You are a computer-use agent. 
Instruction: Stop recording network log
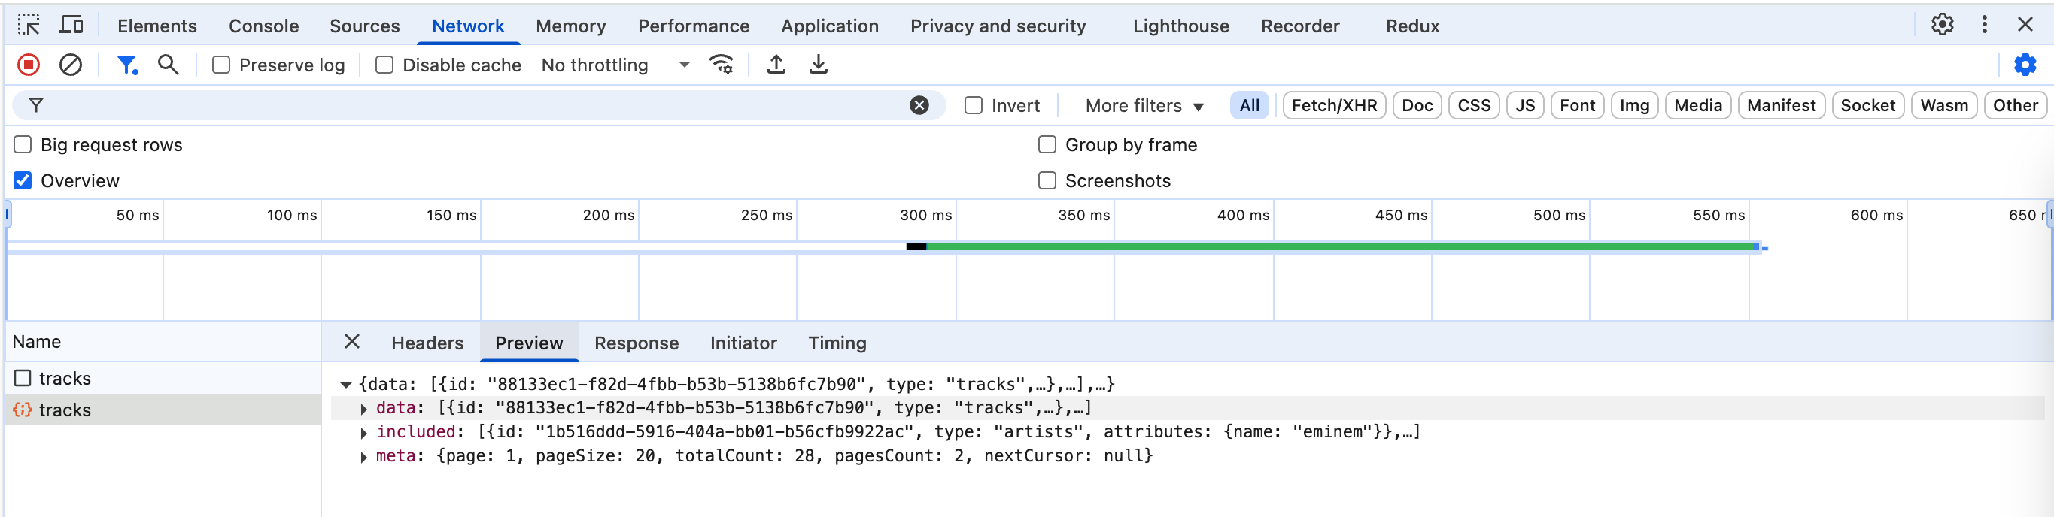tap(29, 65)
